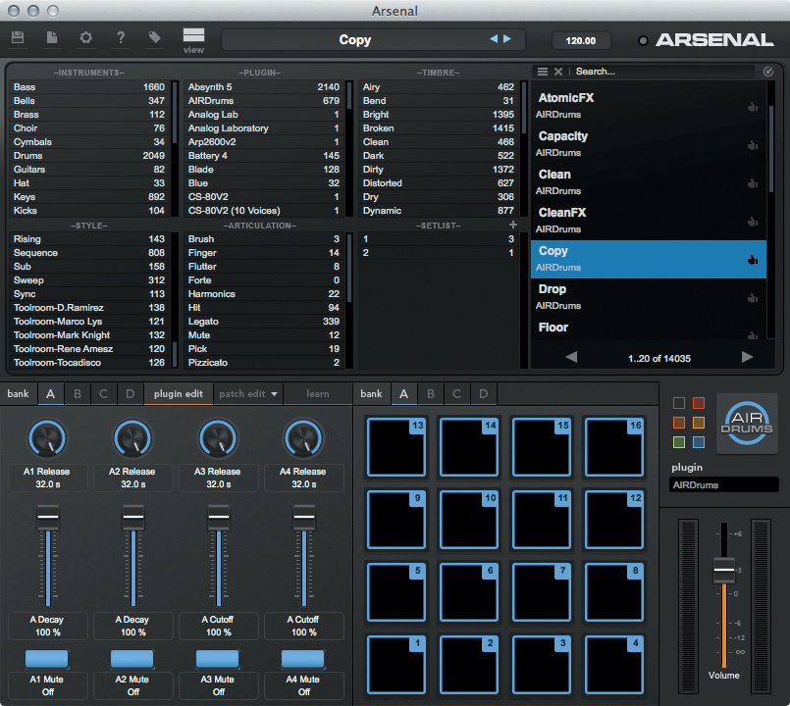
Task: Click the circular icon right of the search field
Action: pos(768,72)
